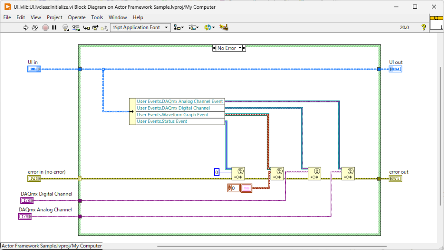Select the DAQmx Analog Channel I/O terminal
Viewport: 444px width, 250px height.
click(x=25, y=217)
